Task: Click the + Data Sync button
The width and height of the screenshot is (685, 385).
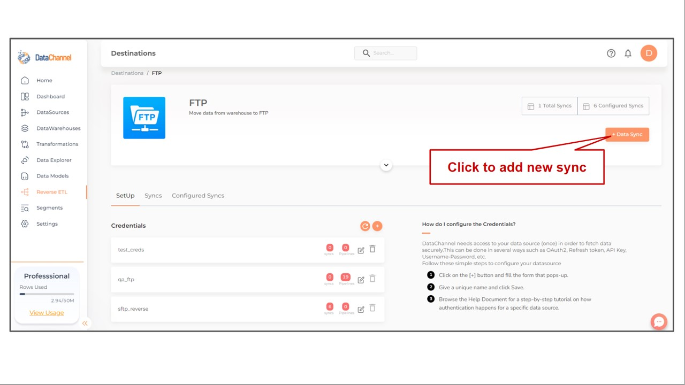Action: pos(627,134)
